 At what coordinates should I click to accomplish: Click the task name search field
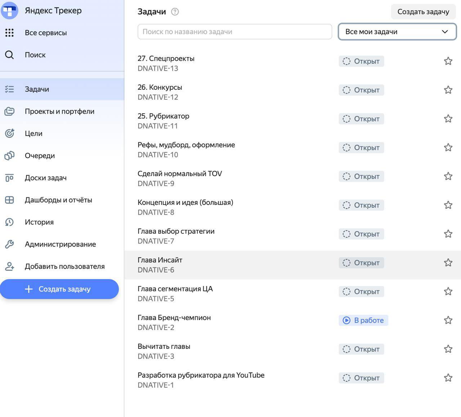coord(234,32)
